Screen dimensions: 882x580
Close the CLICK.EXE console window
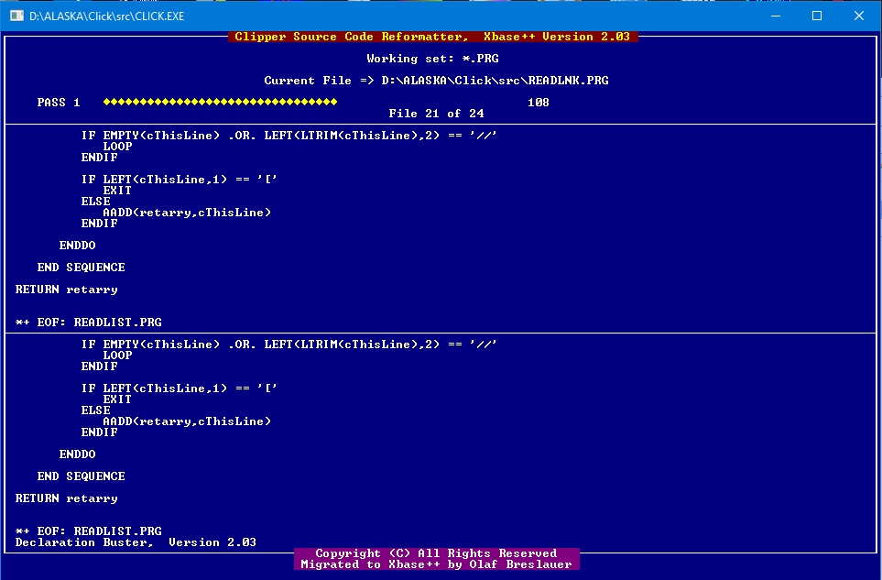(x=859, y=16)
